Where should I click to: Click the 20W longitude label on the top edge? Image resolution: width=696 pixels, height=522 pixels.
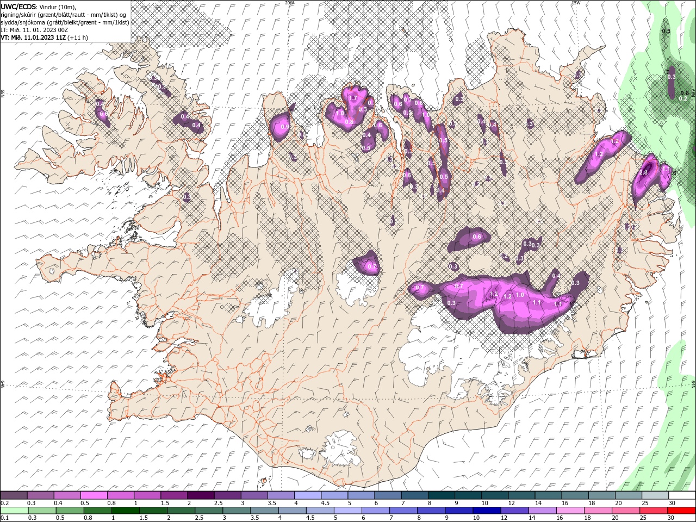(x=289, y=3)
